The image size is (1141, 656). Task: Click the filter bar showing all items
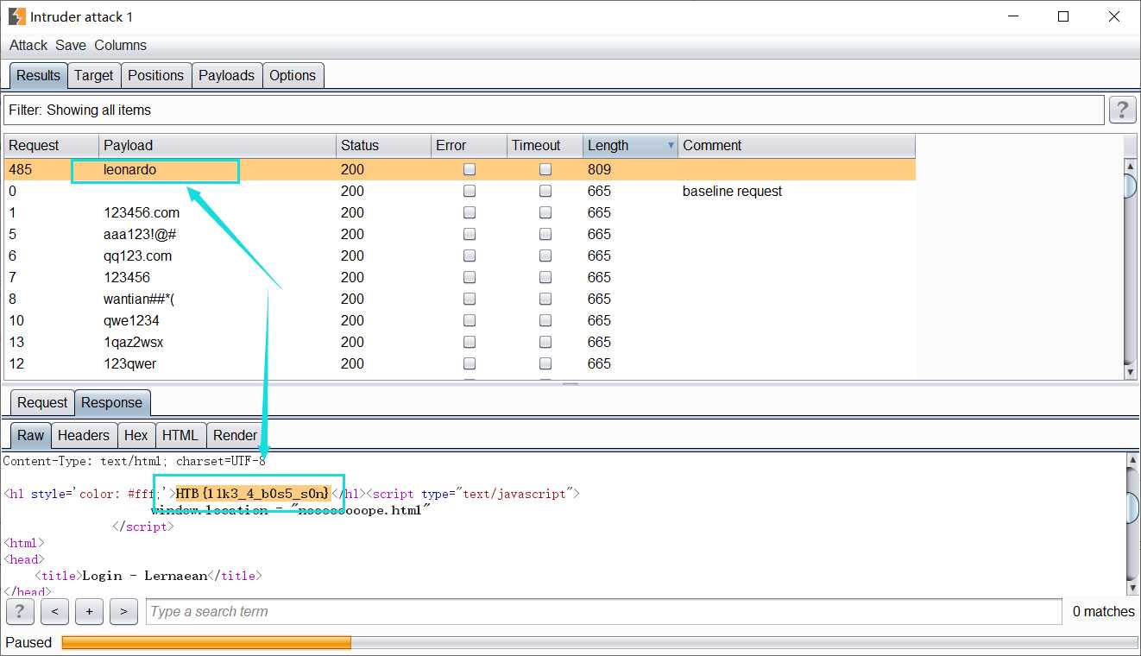[x=554, y=110]
